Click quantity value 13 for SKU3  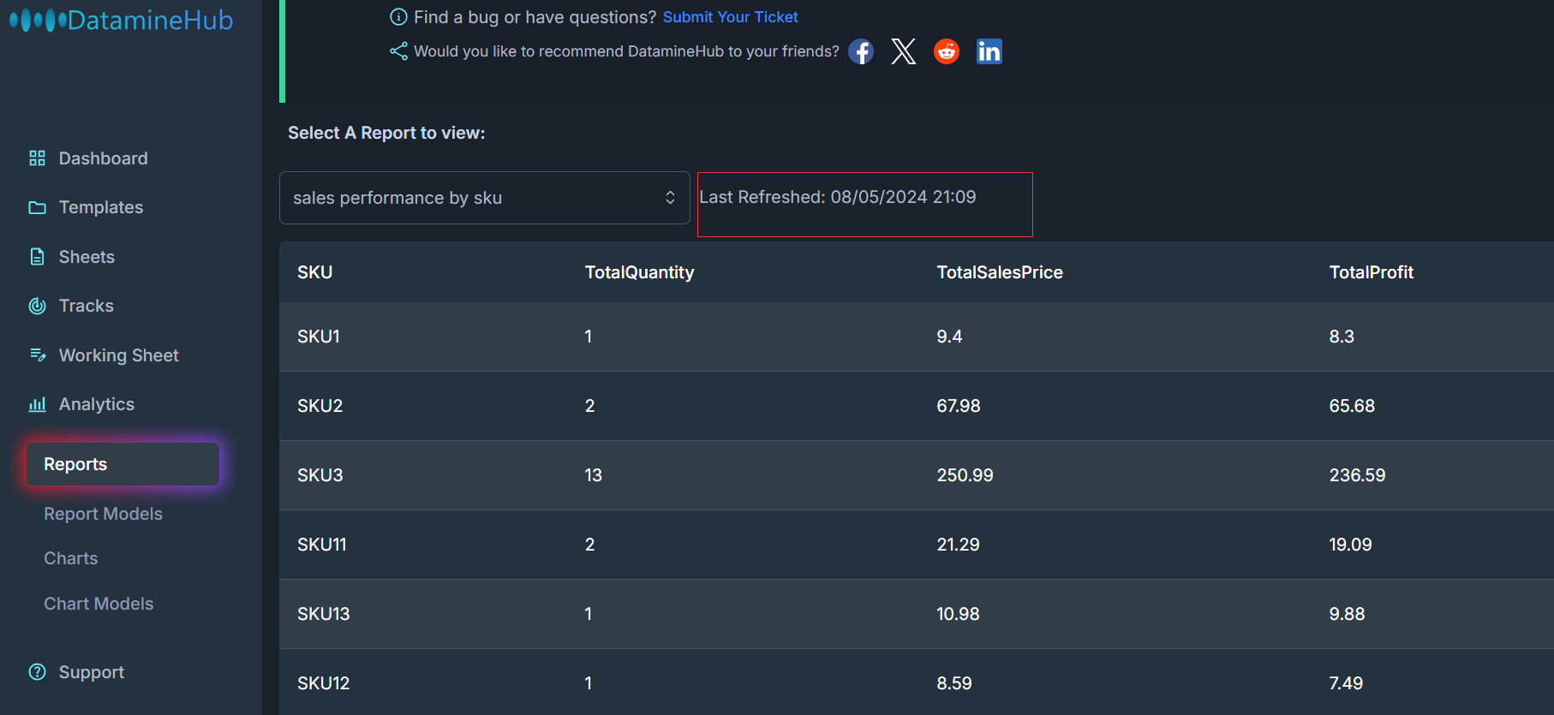[593, 475]
